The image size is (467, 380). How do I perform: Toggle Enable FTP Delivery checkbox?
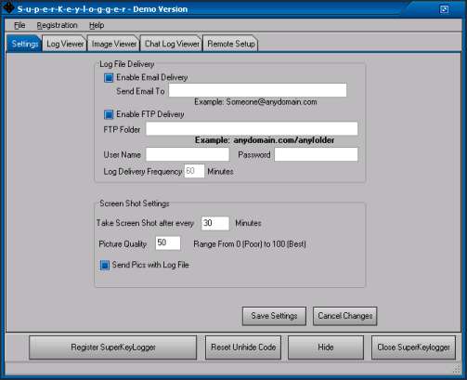click(109, 114)
